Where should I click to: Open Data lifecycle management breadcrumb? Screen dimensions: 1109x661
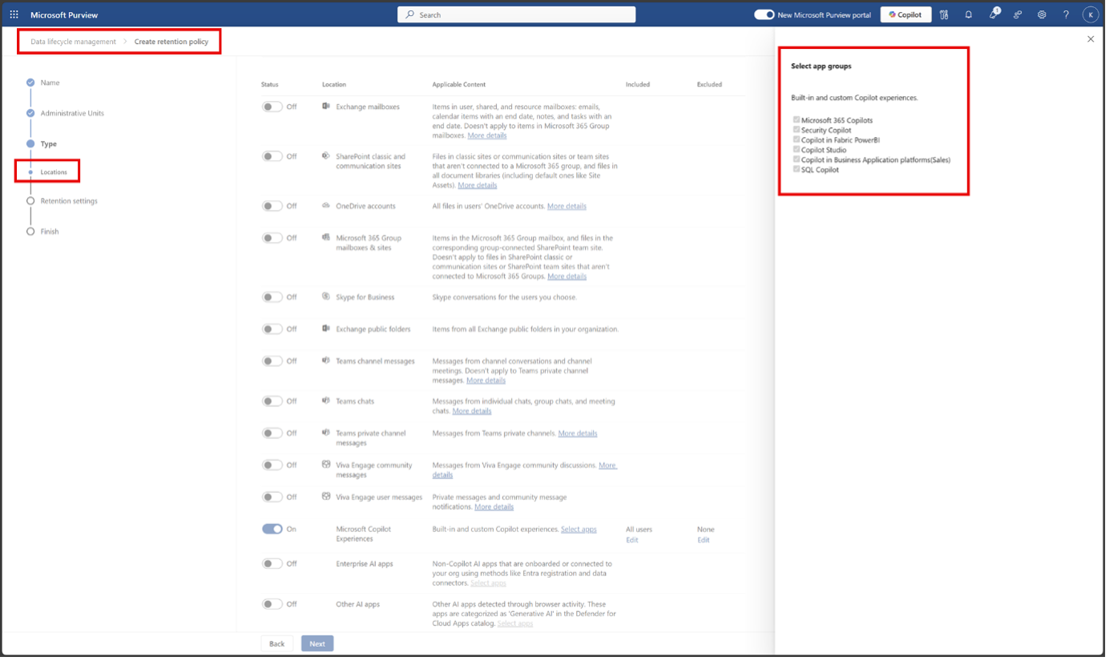tap(73, 42)
